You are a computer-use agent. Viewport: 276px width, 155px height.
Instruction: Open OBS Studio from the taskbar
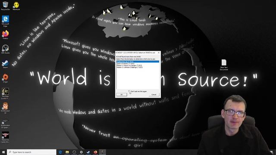pos(74,152)
